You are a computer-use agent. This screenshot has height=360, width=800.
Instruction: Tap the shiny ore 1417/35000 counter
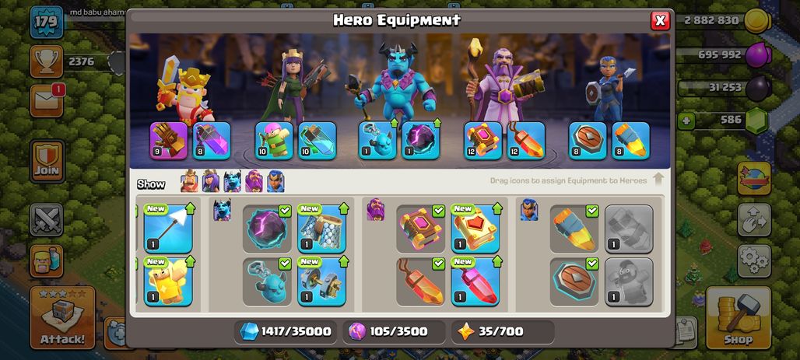tap(287, 332)
